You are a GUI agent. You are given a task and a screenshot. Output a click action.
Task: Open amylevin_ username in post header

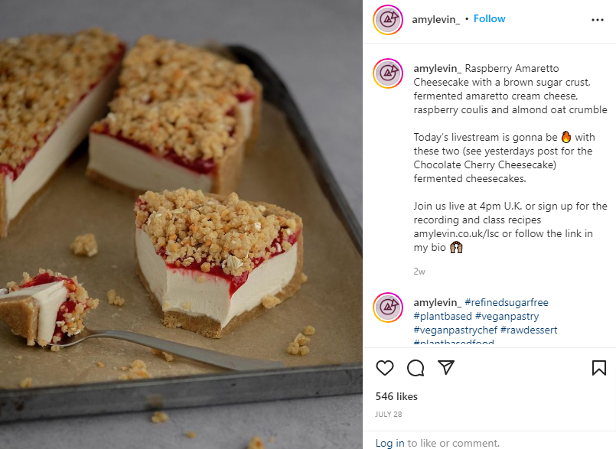tap(435, 19)
